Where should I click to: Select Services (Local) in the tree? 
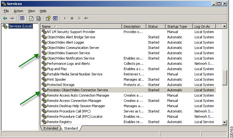(21, 26)
